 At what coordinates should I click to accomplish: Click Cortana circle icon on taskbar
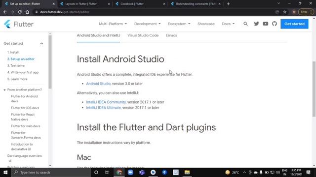pyautogui.click(x=96, y=173)
